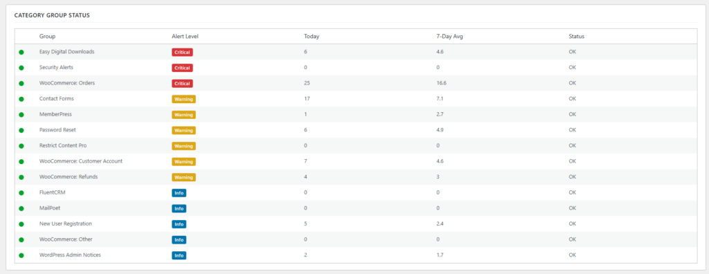Click the Warning badge for WooCommerce: Refunds
Viewport: 709px width, 274px height.
click(x=183, y=177)
